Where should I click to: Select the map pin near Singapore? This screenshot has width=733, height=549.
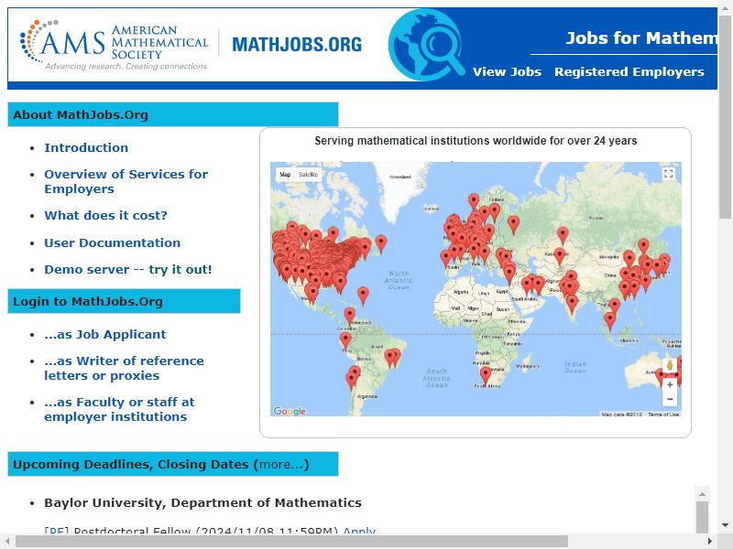point(609,320)
